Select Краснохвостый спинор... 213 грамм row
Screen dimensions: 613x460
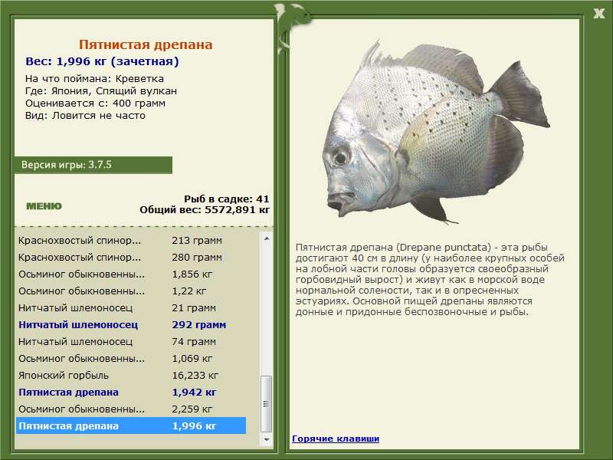[131, 240]
